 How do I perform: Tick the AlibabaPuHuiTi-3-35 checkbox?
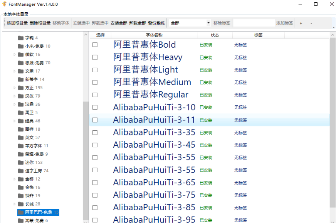[x=95, y=133]
